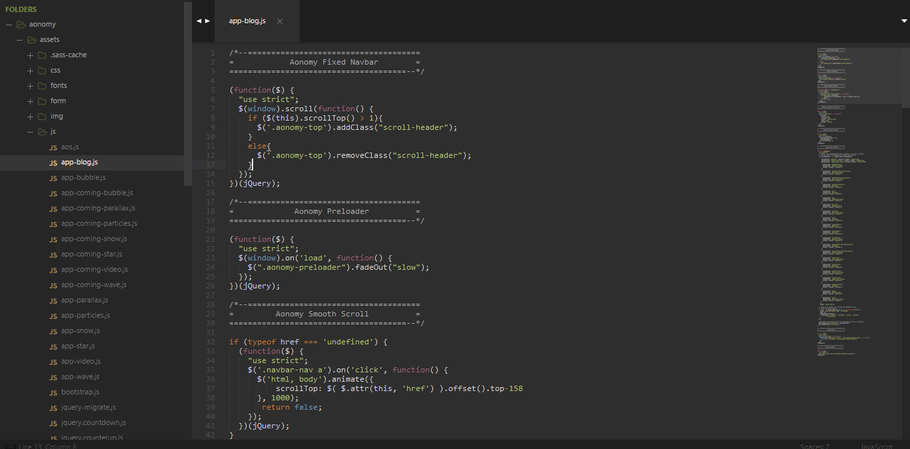Click the JS icon beside app-coming-parallax.js
910x449 pixels.
coord(53,209)
